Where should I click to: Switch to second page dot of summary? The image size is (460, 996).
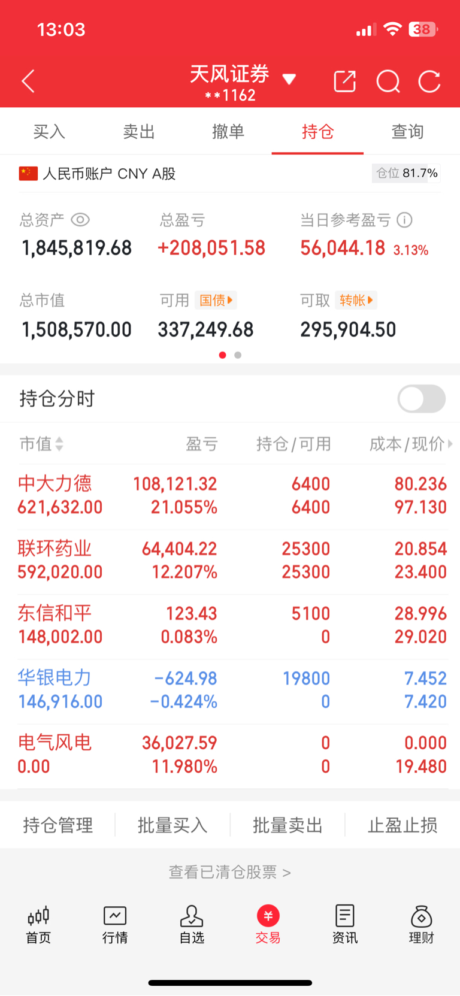(238, 355)
